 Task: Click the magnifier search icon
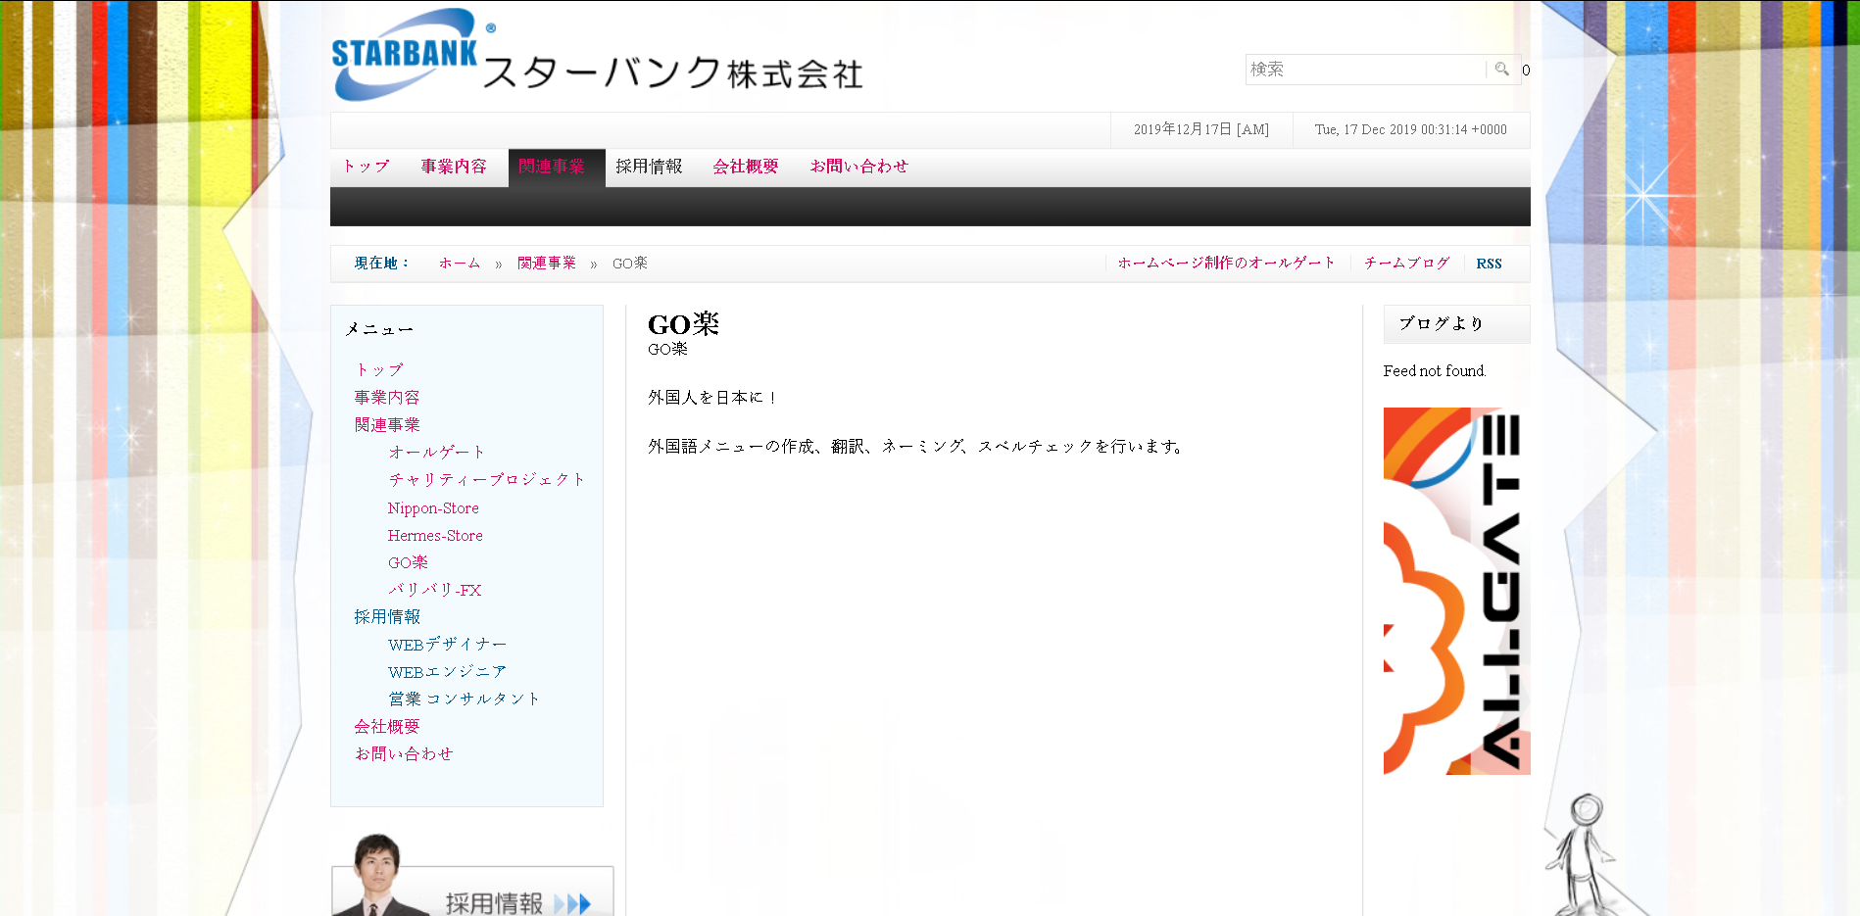(x=1501, y=70)
